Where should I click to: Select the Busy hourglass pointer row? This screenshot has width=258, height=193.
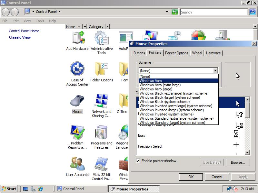click(190, 135)
